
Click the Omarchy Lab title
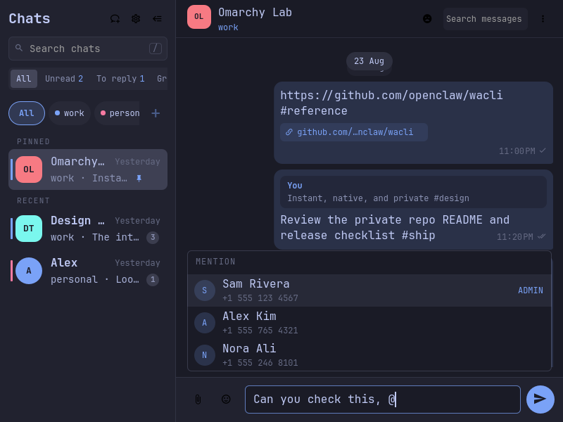coord(255,13)
